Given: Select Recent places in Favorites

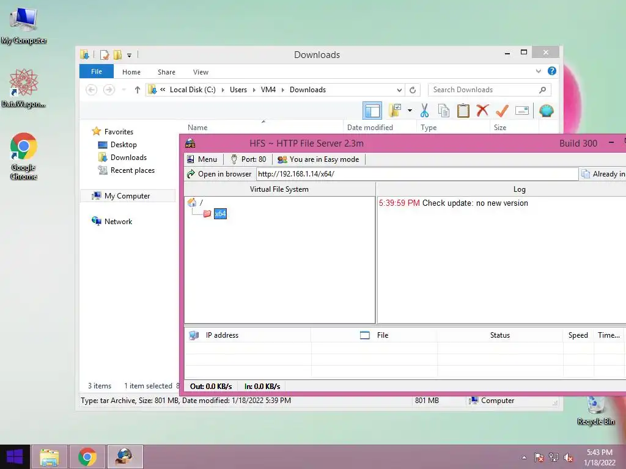Looking at the screenshot, I should [133, 170].
